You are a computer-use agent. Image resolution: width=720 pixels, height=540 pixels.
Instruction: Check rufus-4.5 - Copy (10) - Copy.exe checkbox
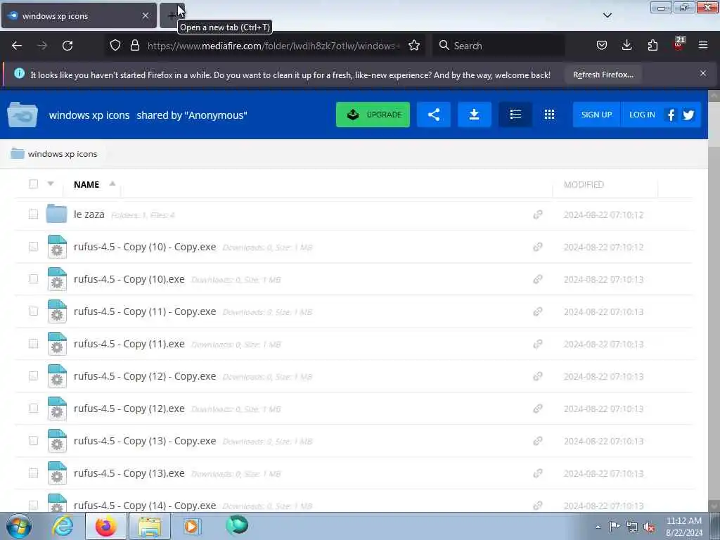(x=33, y=247)
